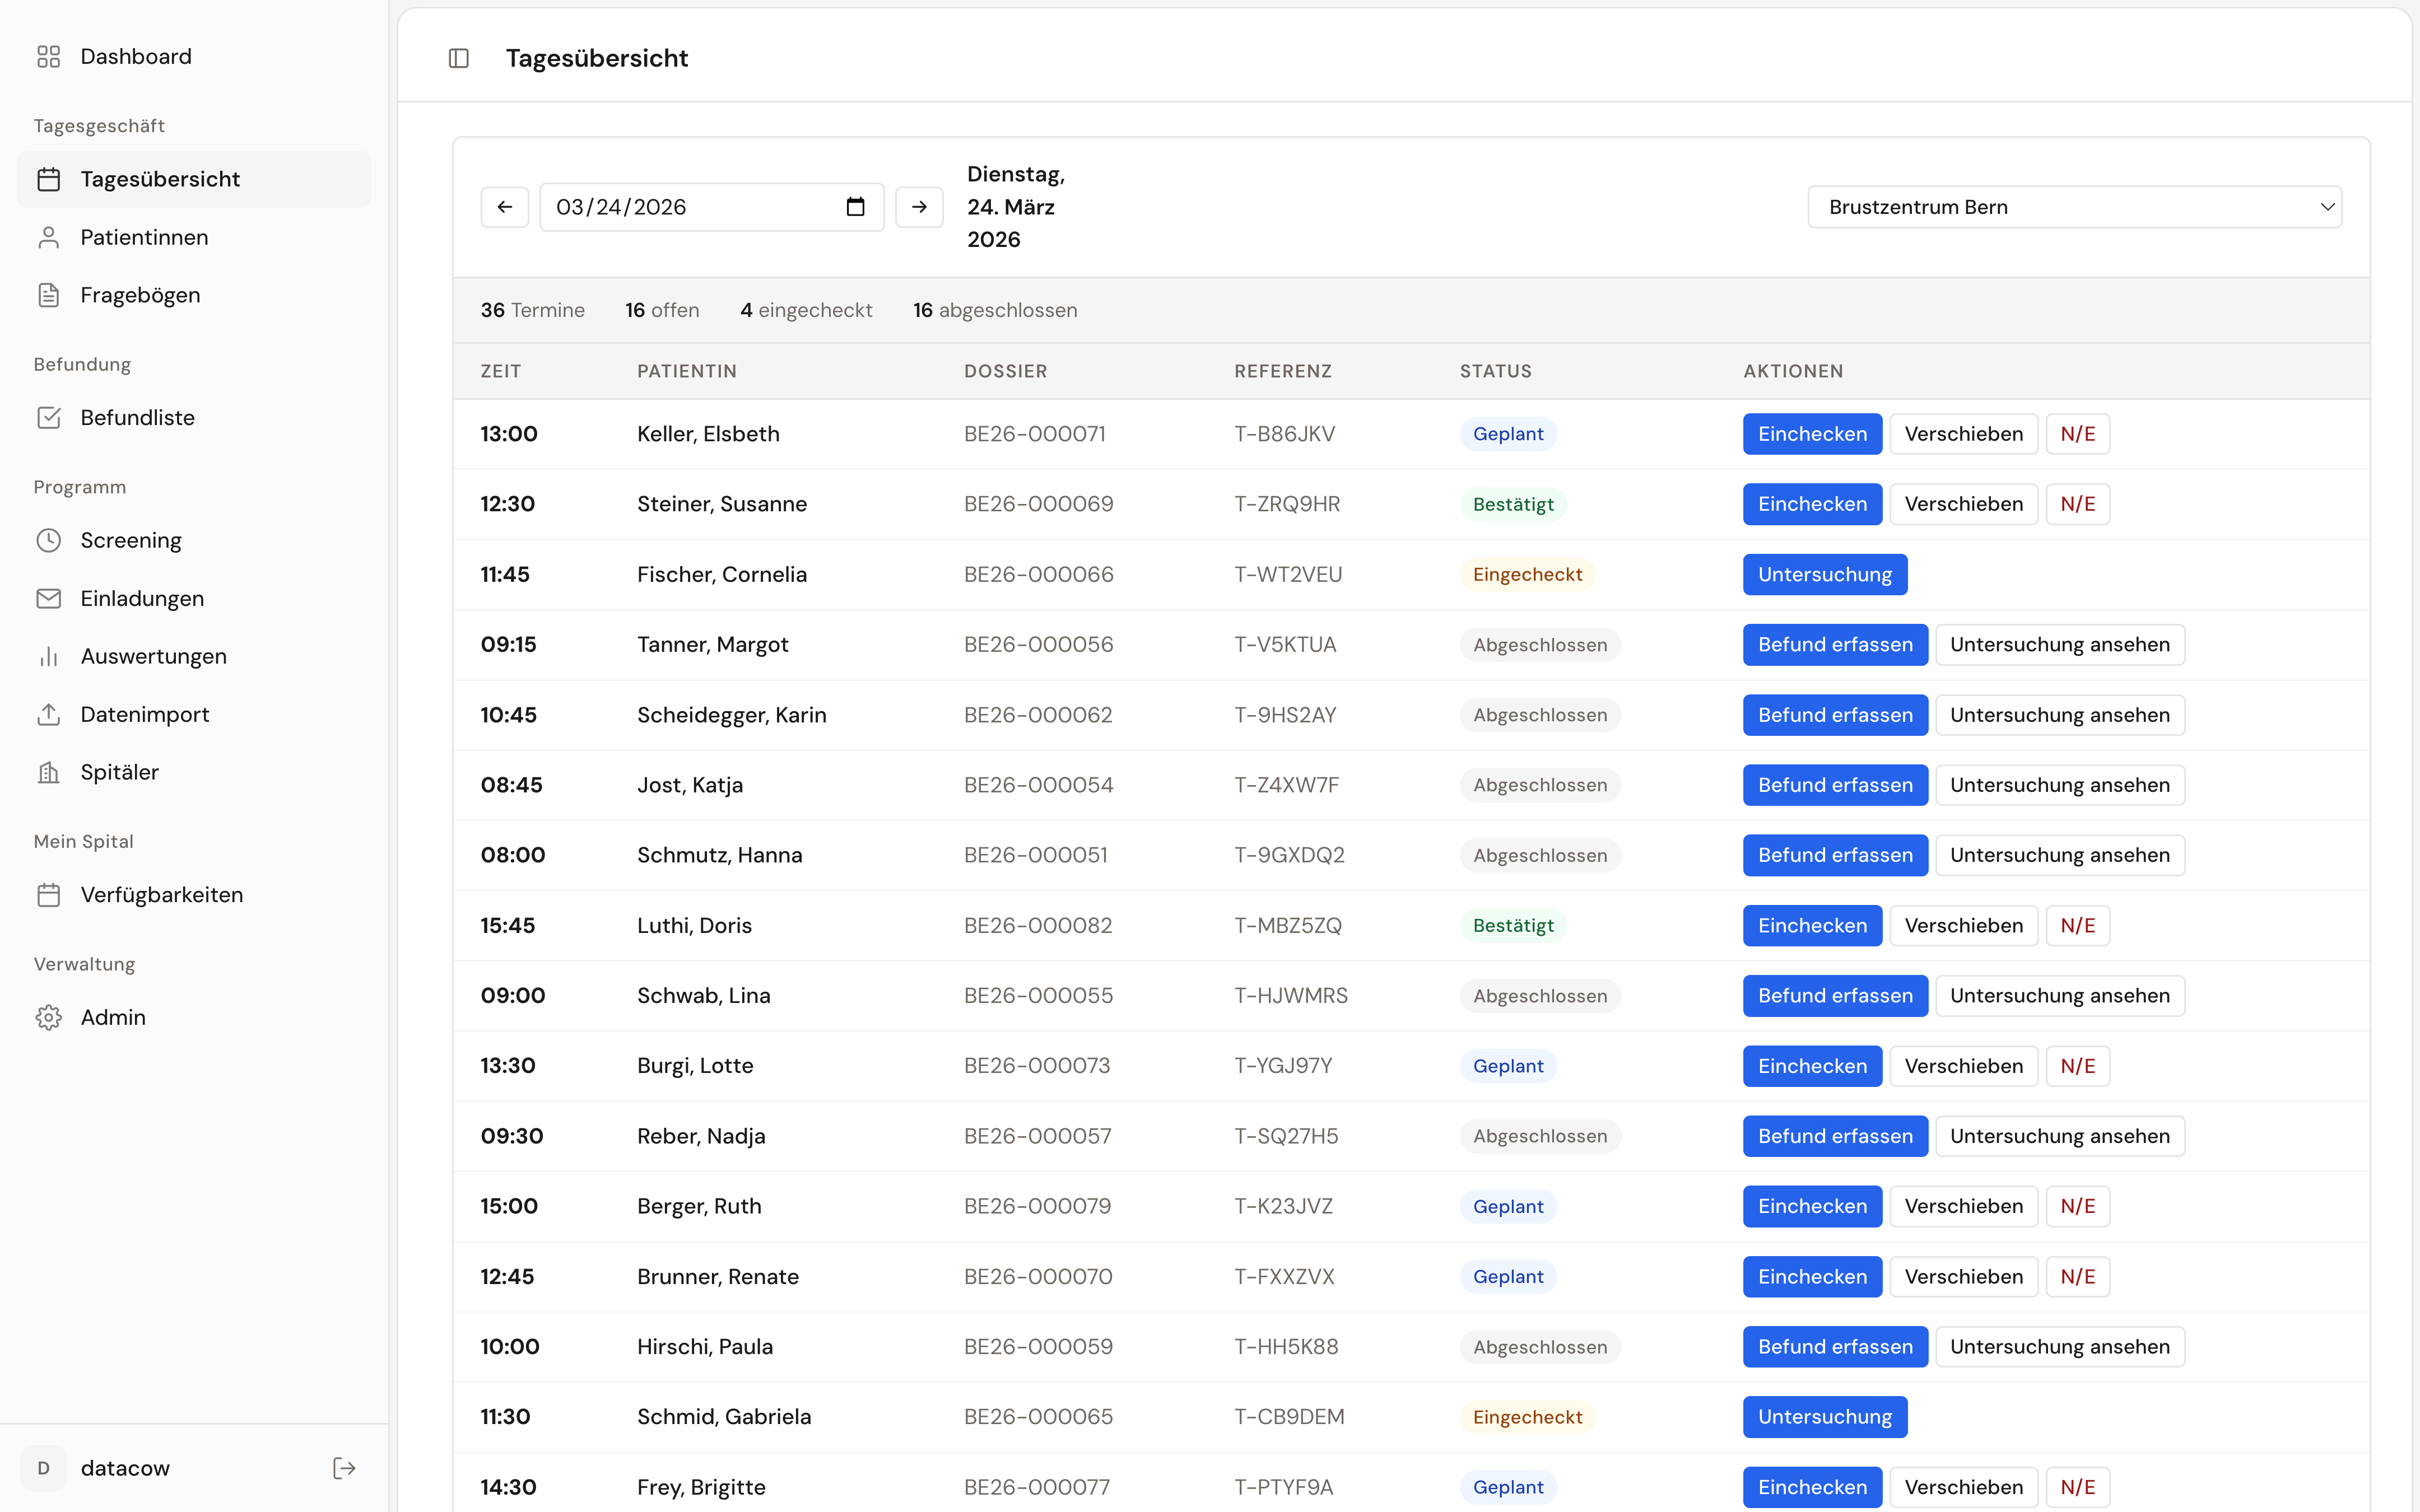Click the logout icon beside datacow

click(344, 1468)
